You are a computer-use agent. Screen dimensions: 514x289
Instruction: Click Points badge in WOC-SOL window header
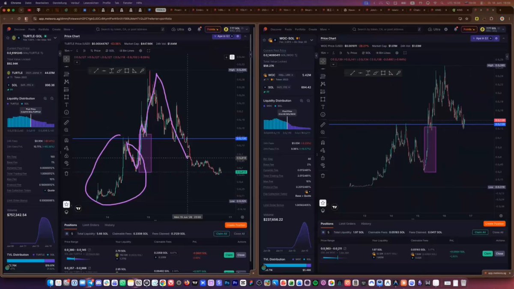(x=469, y=29)
